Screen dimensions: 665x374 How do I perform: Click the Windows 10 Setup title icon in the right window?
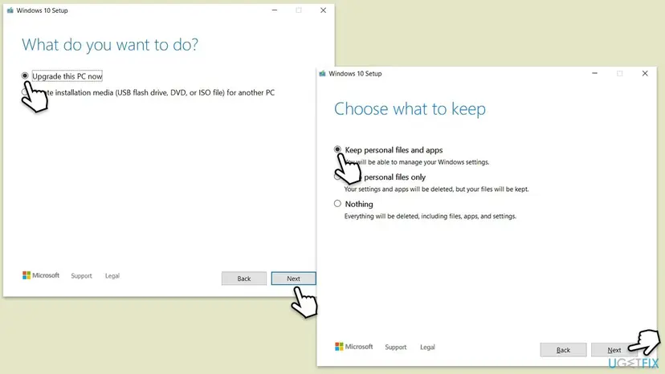(x=322, y=73)
